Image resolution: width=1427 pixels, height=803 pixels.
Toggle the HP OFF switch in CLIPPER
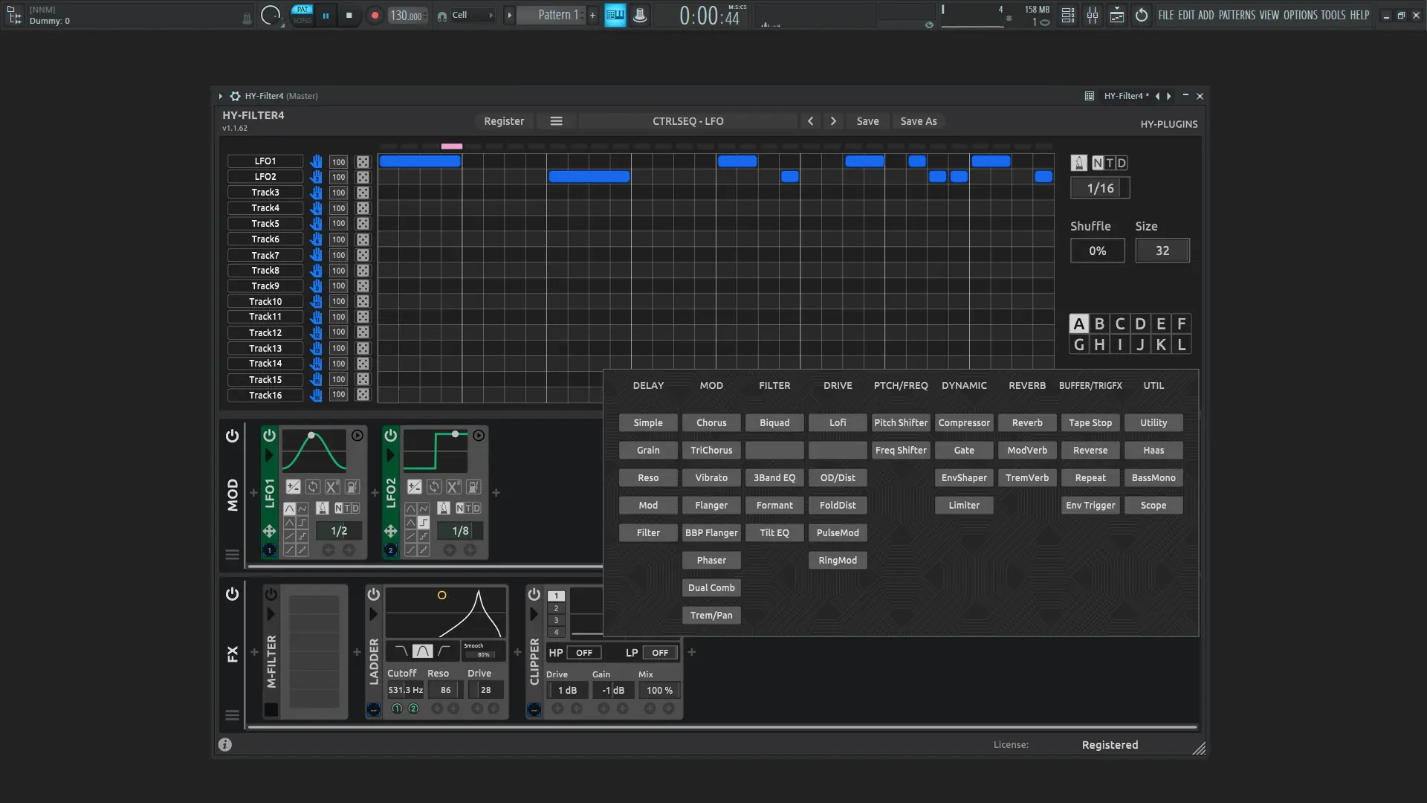[x=584, y=653]
